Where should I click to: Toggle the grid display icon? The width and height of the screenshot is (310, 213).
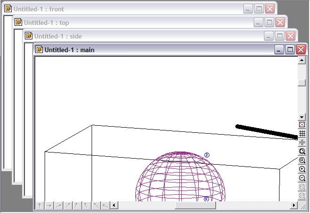[x=302, y=134]
